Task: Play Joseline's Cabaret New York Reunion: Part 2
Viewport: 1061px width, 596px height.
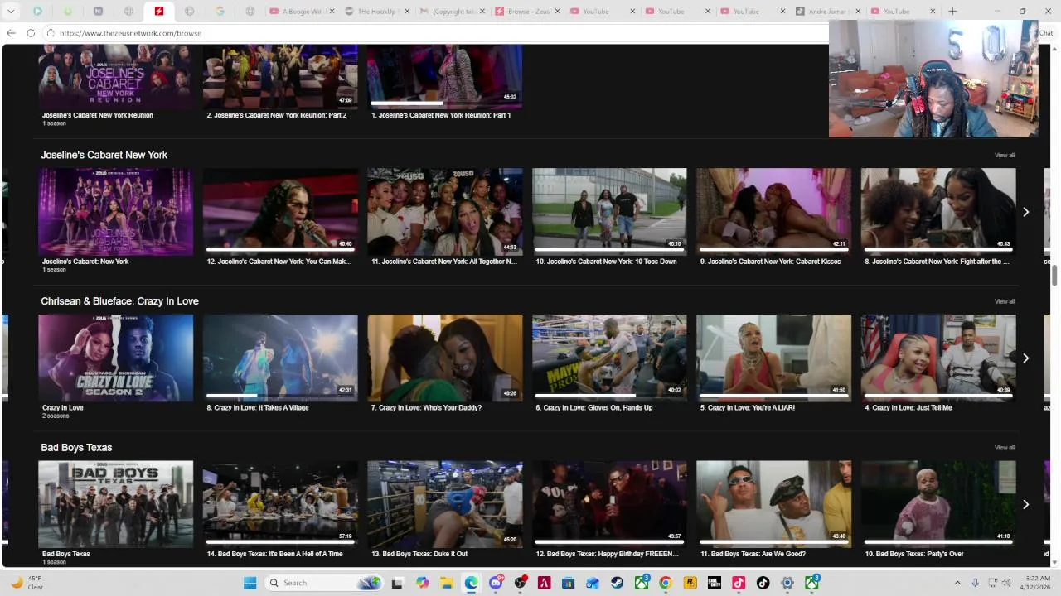Action: (280, 77)
